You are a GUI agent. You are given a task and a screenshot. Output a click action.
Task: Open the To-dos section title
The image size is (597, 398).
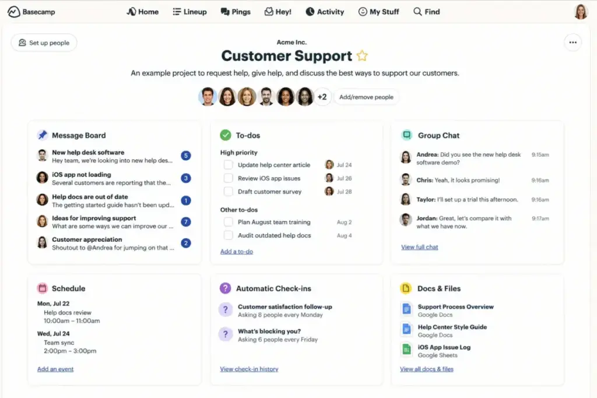coord(248,135)
